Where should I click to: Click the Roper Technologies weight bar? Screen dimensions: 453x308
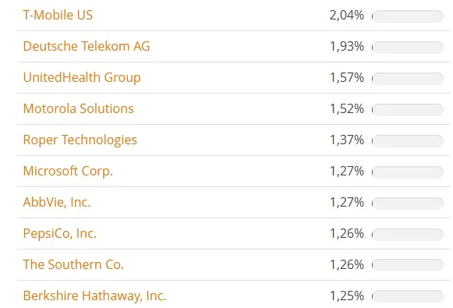coord(408,141)
